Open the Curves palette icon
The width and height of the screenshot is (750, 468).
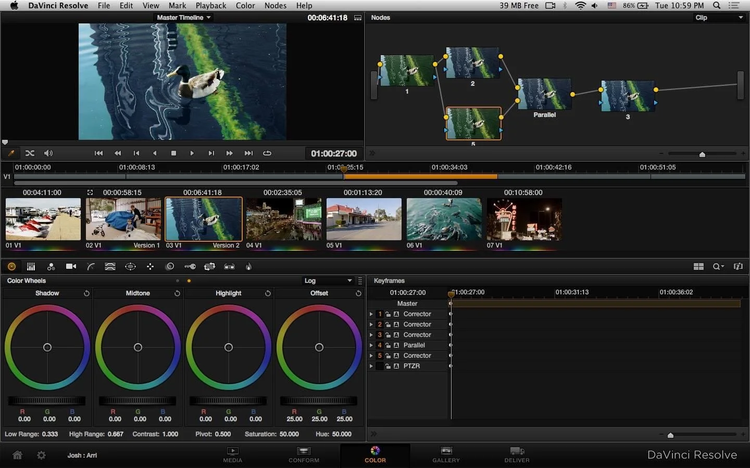click(x=91, y=267)
